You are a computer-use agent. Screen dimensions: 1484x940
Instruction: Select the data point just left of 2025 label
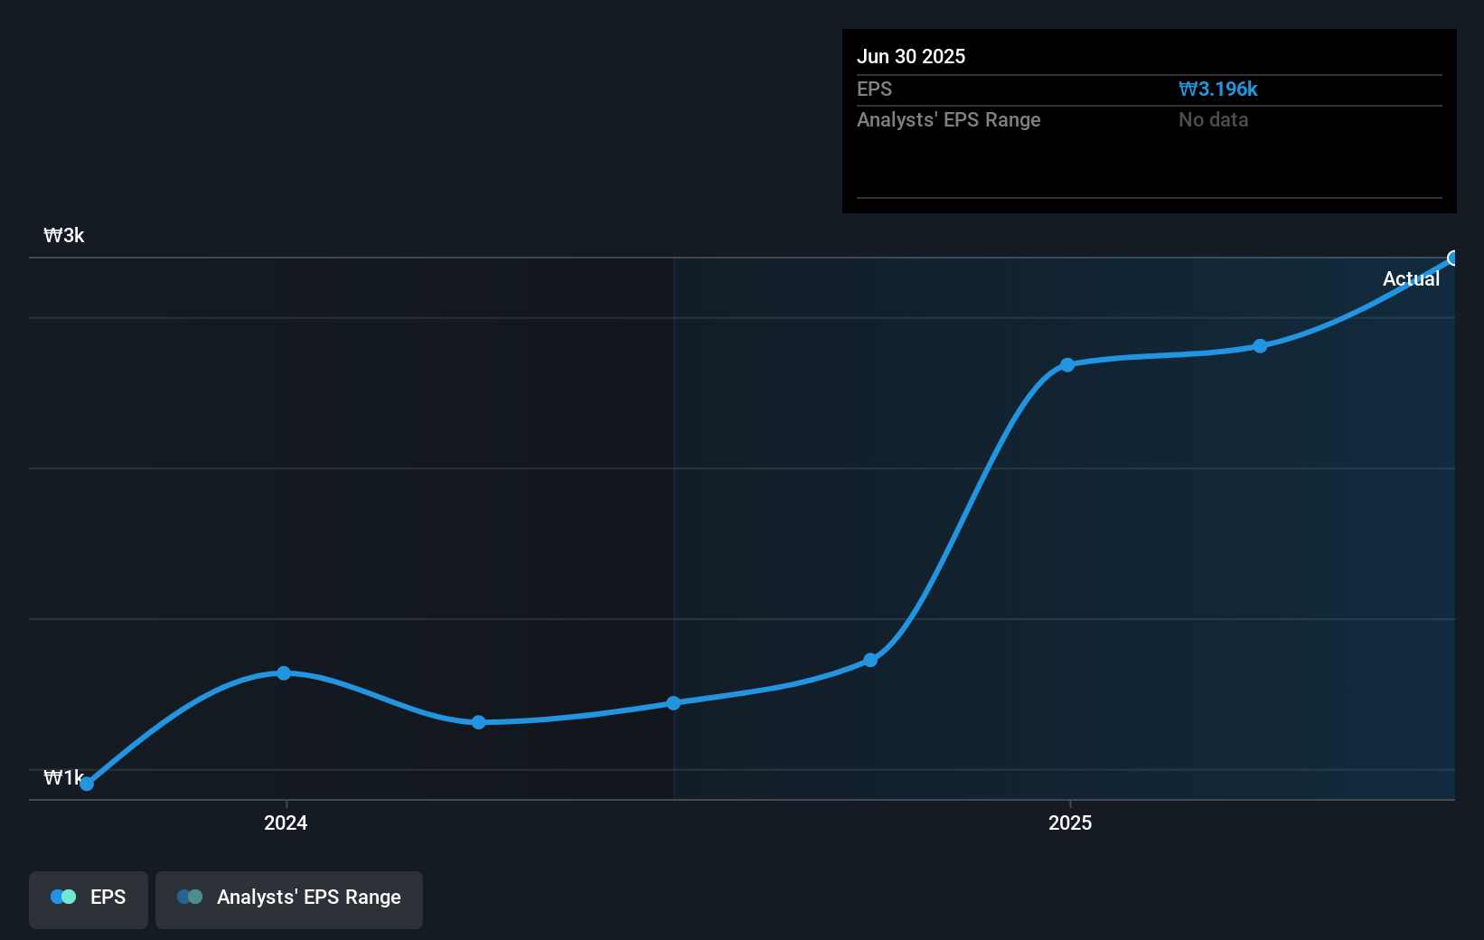point(1068,364)
